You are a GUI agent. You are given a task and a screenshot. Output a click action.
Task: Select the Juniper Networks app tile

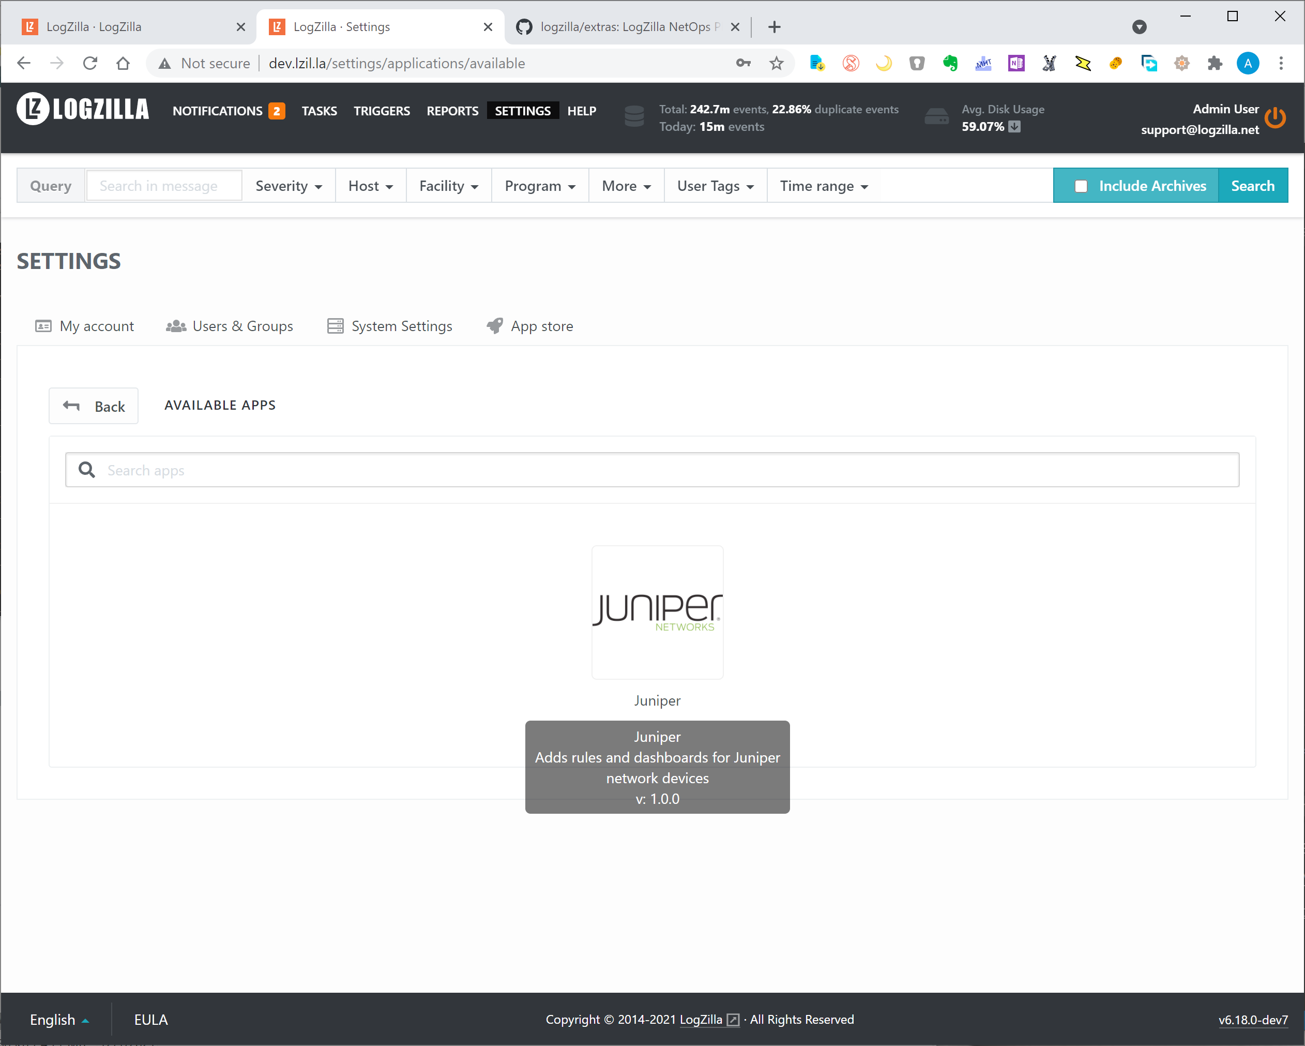(x=657, y=612)
